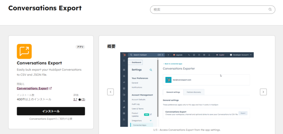This screenshot has height=134, width=283.
Task: Click the 検索 search input field
Action: coord(213,10)
